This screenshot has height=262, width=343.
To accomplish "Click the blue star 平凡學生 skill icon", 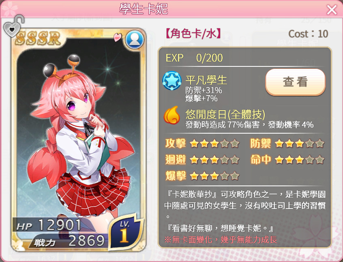I will click(x=172, y=81).
